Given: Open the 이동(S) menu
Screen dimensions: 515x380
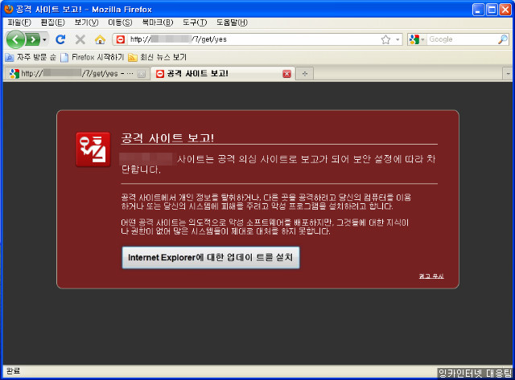Looking at the screenshot, I should pos(120,22).
